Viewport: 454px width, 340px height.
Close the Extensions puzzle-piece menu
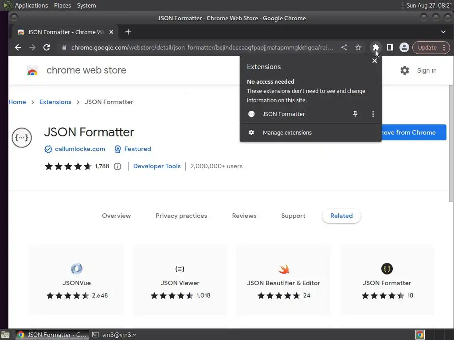(376, 47)
